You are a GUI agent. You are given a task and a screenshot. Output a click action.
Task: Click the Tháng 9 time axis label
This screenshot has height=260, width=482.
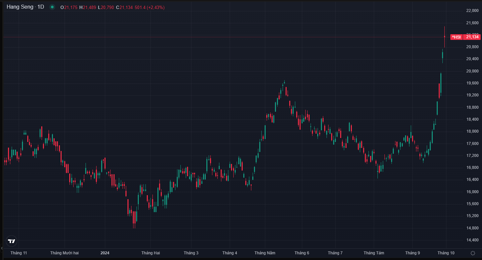(x=412, y=253)
